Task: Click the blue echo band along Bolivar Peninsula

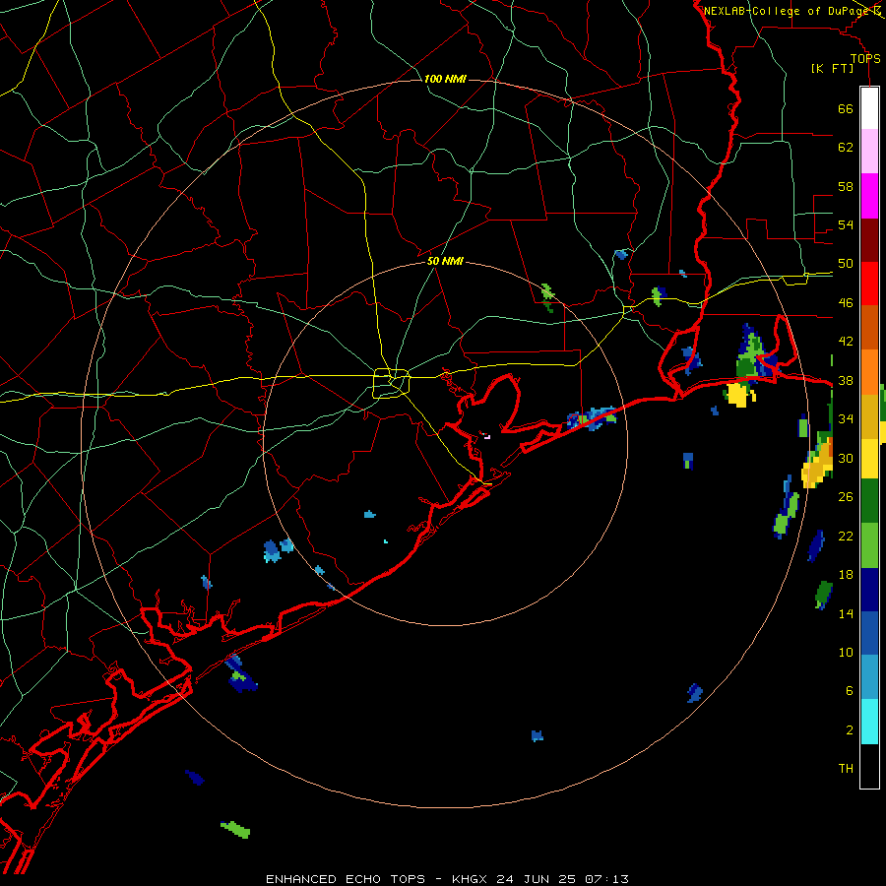Action: pyautogui.click(x=592, y=418)
